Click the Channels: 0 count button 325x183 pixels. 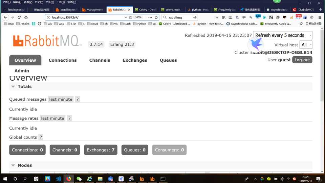point(65,150)
